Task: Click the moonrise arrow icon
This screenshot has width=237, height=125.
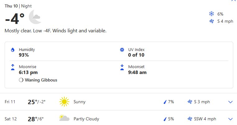Action: pyautogui.click(x=13, y=67)
